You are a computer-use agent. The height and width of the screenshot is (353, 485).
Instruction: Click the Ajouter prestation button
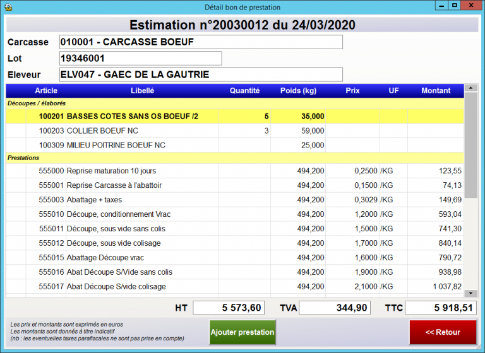click(242, 332)
